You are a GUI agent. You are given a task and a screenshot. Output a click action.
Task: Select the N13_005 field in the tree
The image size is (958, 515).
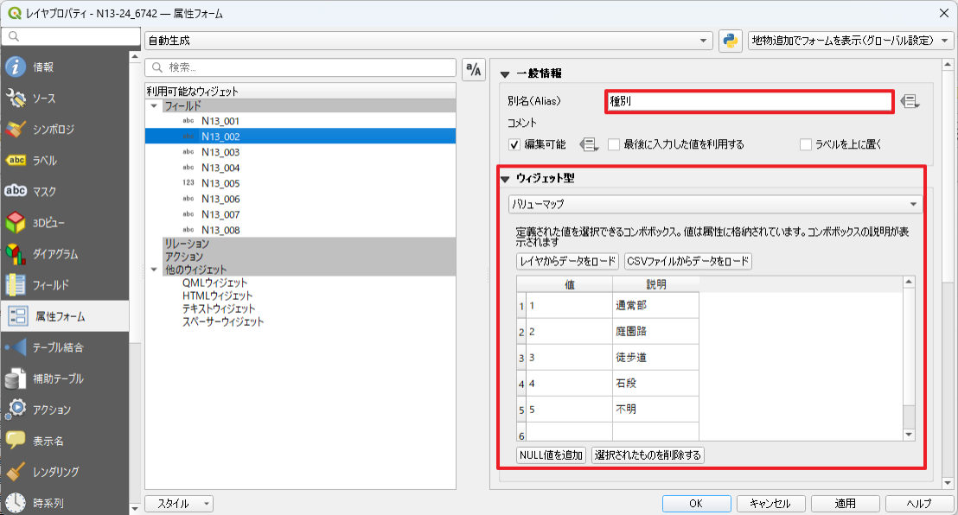(x=220, y=183)
